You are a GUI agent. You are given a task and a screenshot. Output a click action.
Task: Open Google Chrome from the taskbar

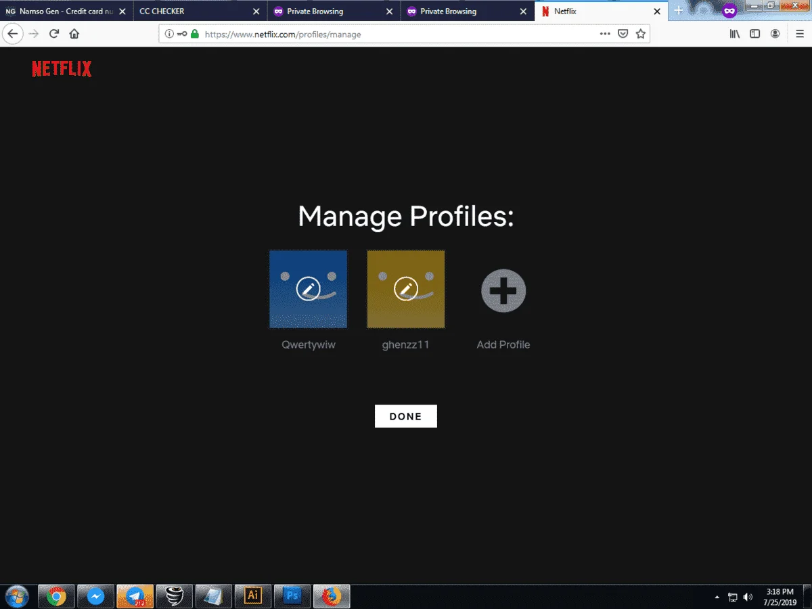(56, 596)
